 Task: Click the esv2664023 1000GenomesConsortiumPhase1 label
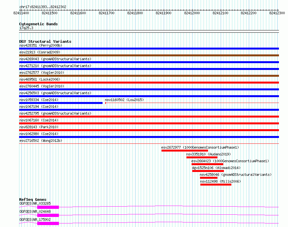pos(230,161)
